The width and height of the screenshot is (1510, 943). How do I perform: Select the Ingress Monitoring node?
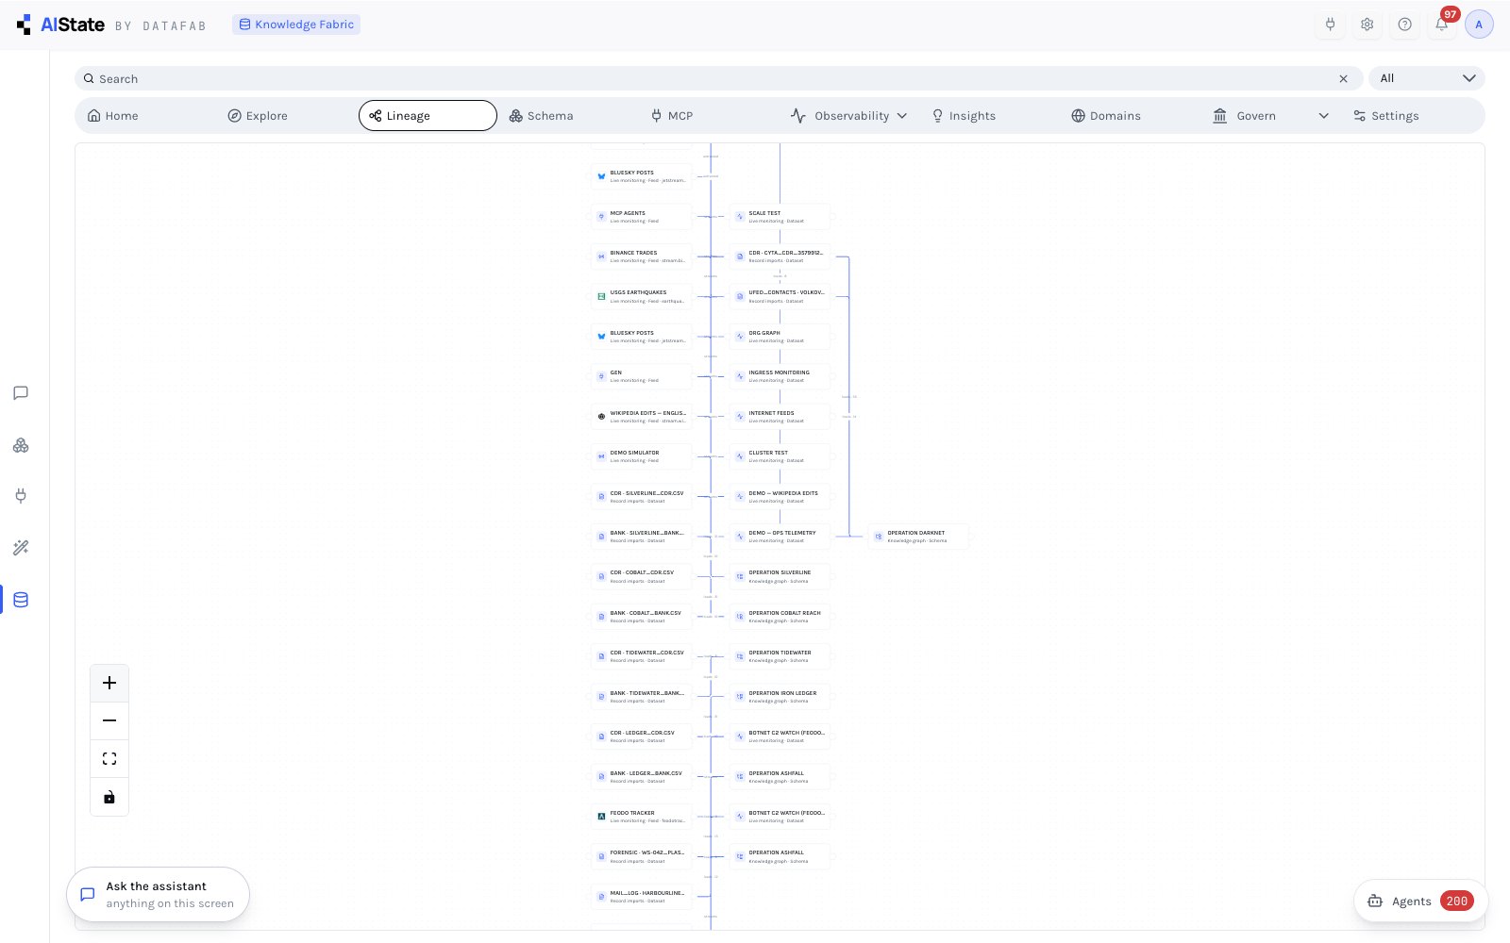780,376
